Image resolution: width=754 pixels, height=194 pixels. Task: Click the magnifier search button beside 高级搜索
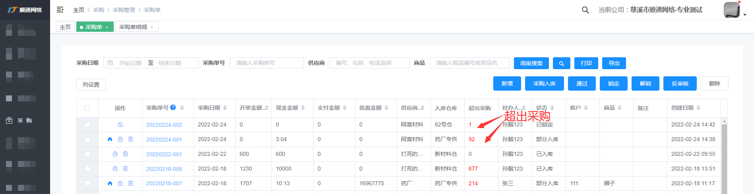point(561,63)
